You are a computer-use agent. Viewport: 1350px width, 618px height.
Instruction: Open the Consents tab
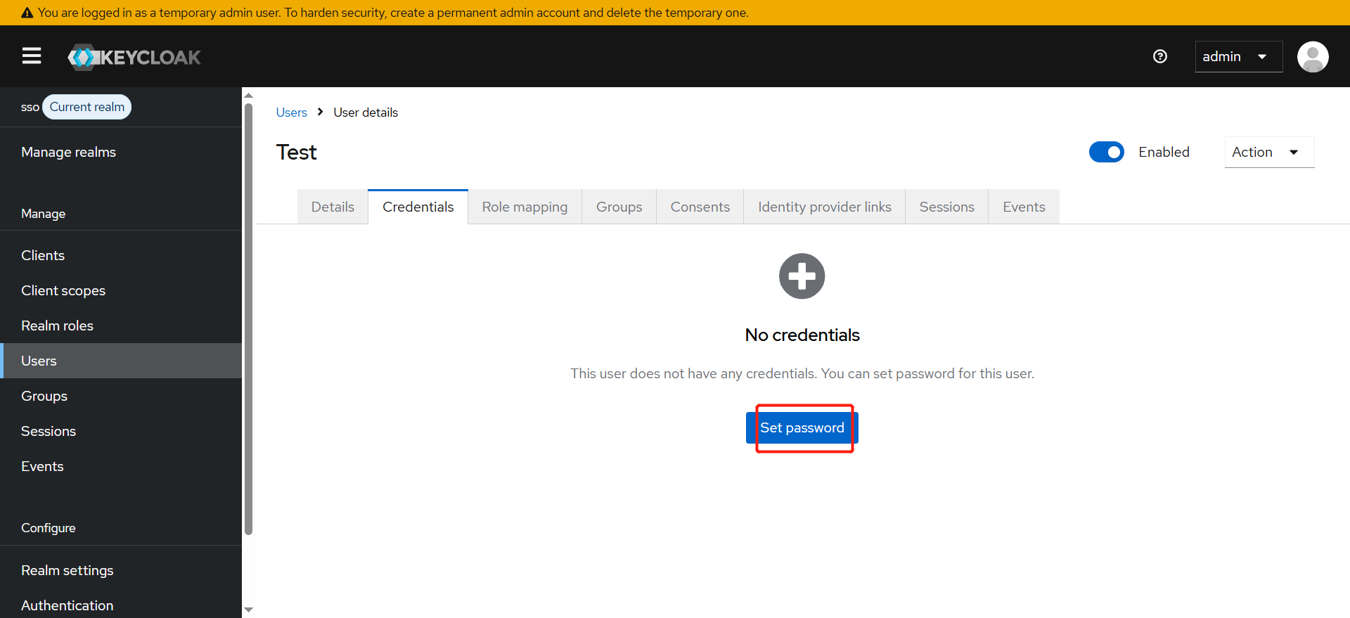(700, 207)
